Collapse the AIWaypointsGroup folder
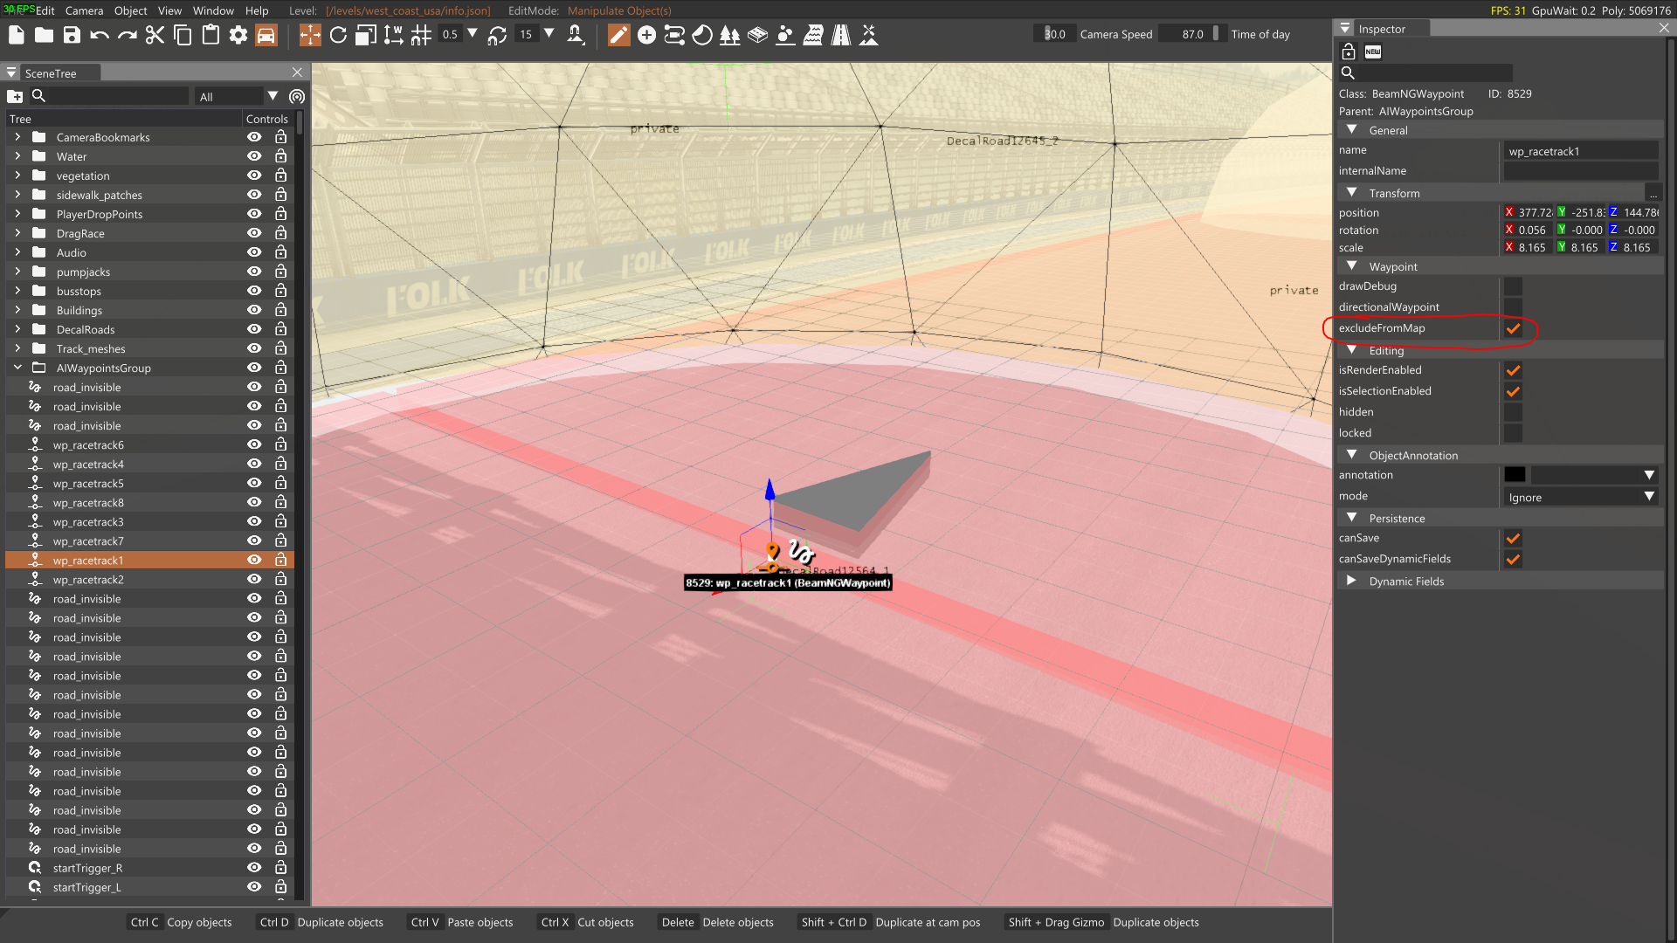This screenshot has height=943, width=1677. [17, 368]
